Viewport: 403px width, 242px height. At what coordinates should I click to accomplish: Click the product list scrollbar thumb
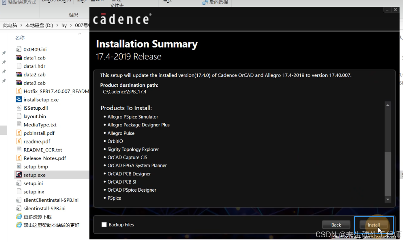click(x=387, y=174)
